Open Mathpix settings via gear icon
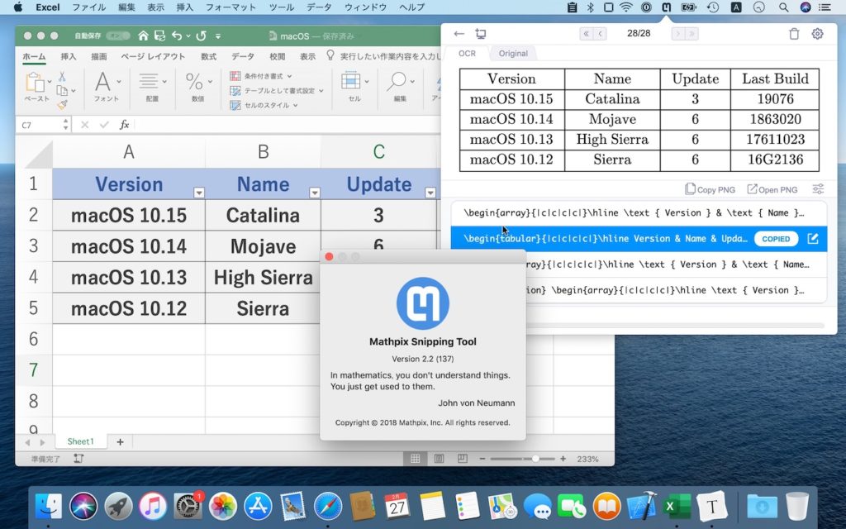This screenshot has height=529, width=846. [817, 34]
